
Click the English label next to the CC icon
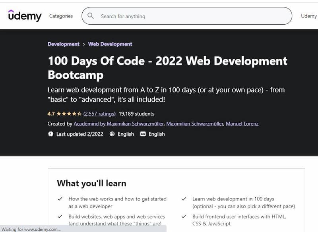(157, 134)
